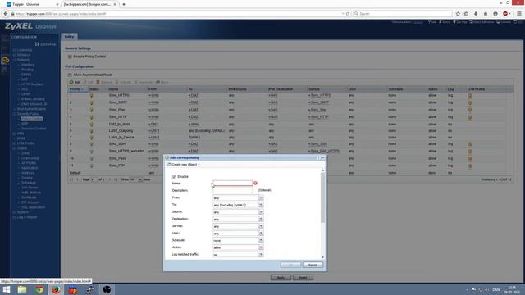This screenshot has height=295, width=525.
Task: Click into the Name input field
Action: [233, 184]
